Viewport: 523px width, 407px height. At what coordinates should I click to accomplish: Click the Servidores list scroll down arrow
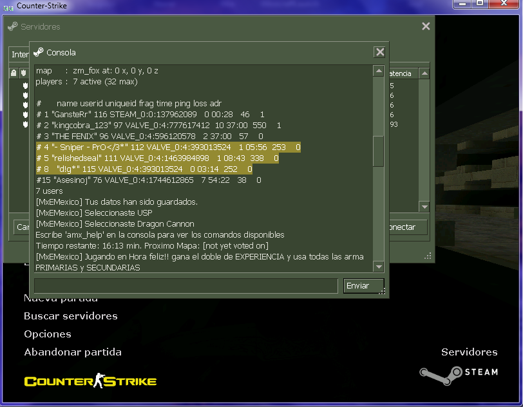(424, 207)
